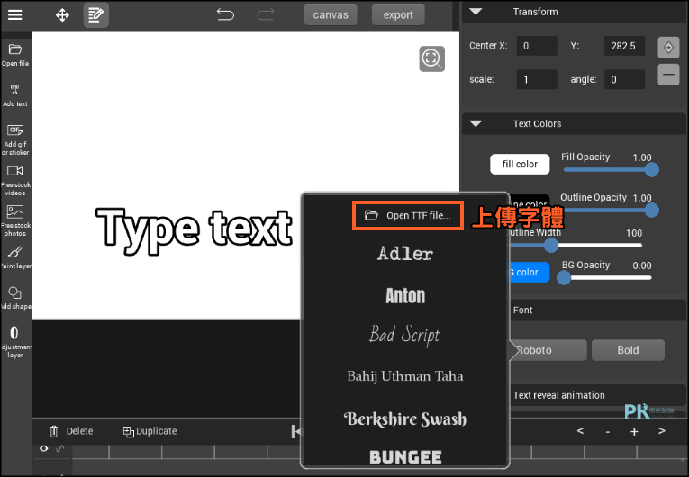This screenshot has height=477, width=689.
Task: Click timeline next '>' button
Action: click(661, 431)
